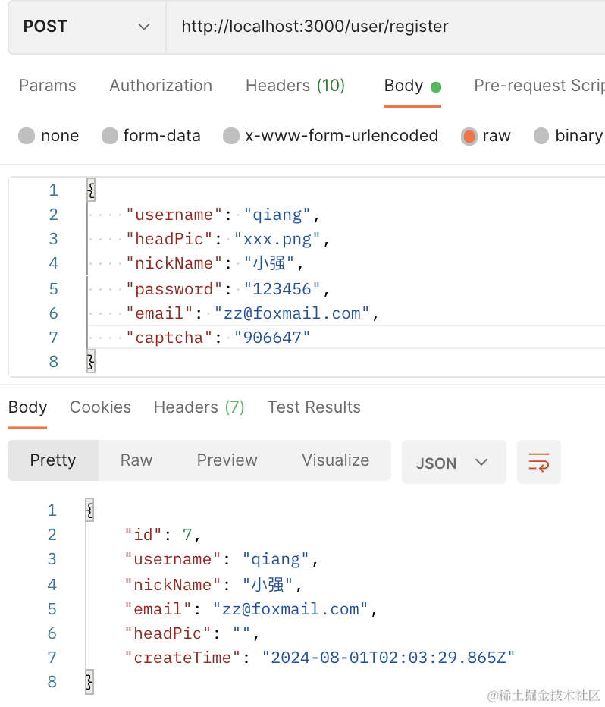Open the POST method dropdown
Screen dimensions: 605x707
[86, 27]
